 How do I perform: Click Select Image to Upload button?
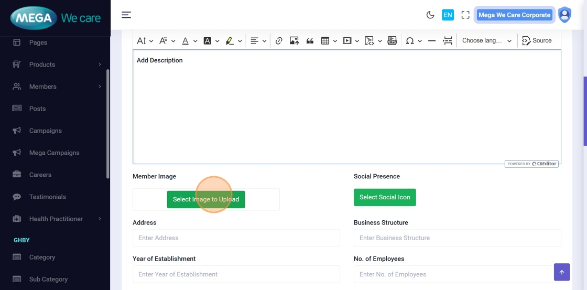[206, 199]
